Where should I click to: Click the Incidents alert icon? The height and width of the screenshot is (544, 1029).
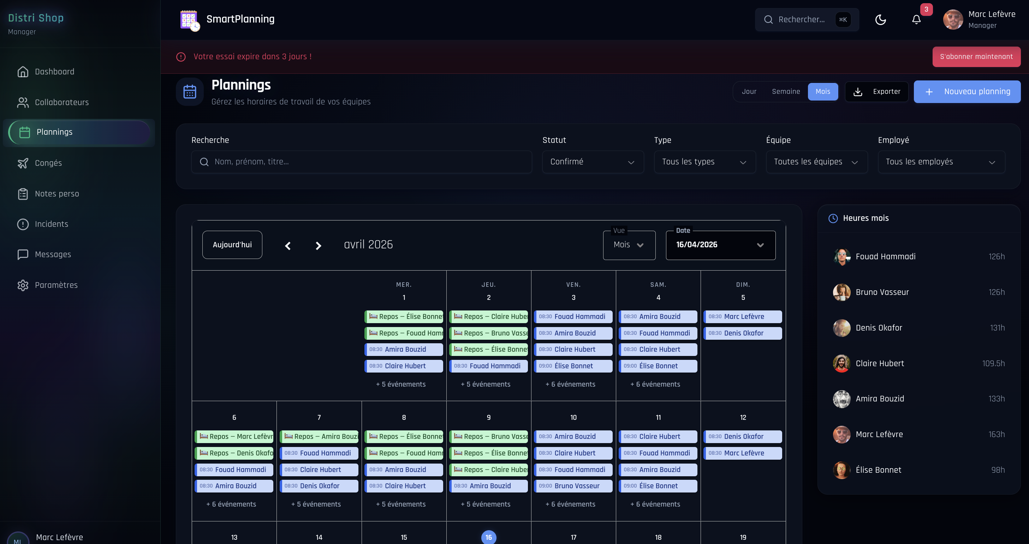[x=23, y=224]
